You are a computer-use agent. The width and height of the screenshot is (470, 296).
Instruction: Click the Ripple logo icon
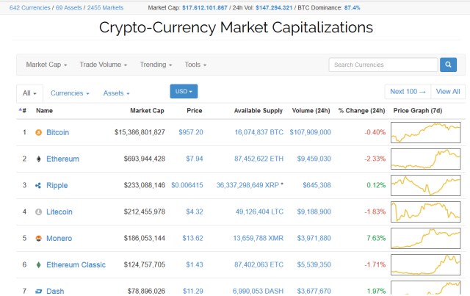(38, 185)
